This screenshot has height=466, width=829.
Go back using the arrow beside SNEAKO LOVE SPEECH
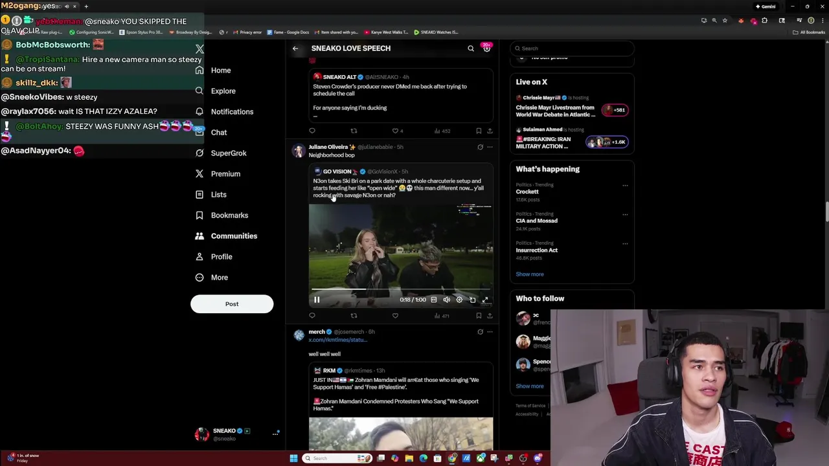295,49
